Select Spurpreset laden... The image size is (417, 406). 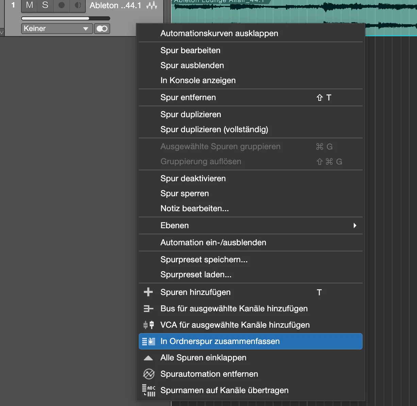tap(251, 275)
